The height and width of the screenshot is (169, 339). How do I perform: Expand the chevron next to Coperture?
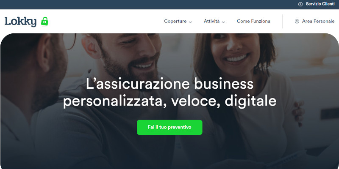[190, 22]
